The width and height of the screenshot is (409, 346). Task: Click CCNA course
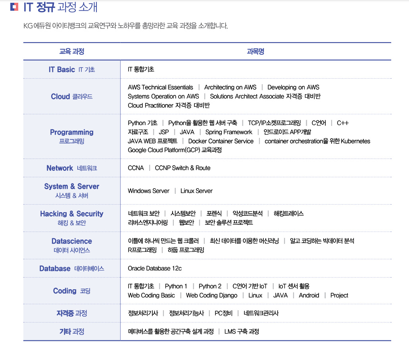click(x=136, y=168)
